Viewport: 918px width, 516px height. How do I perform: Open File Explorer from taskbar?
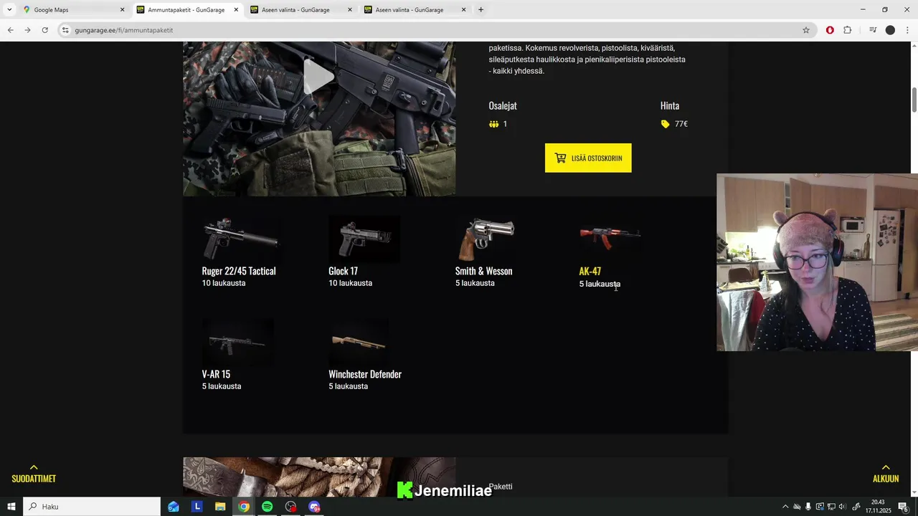(220, 507)
